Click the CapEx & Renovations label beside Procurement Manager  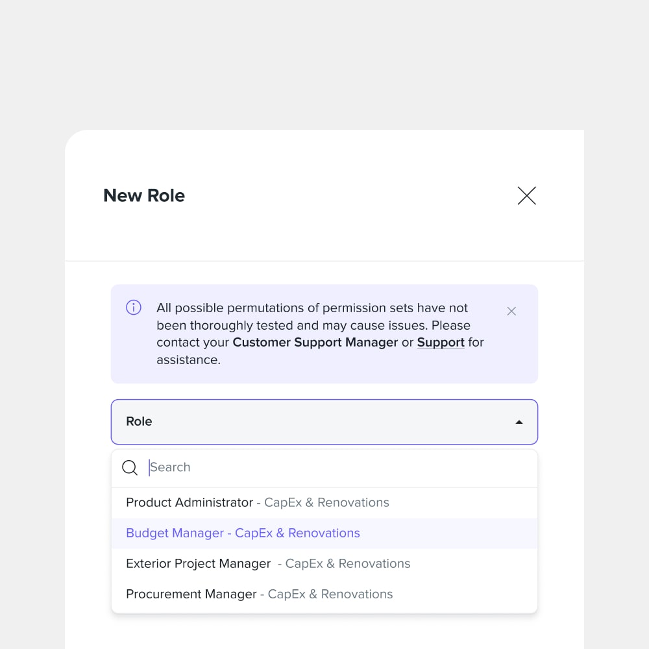click(x=330, y=594)
